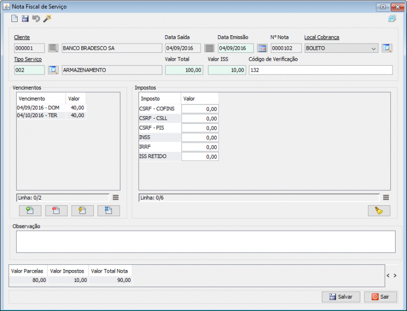
Task: Click the add row button under Vencimentos
Action: pos(30,210)
